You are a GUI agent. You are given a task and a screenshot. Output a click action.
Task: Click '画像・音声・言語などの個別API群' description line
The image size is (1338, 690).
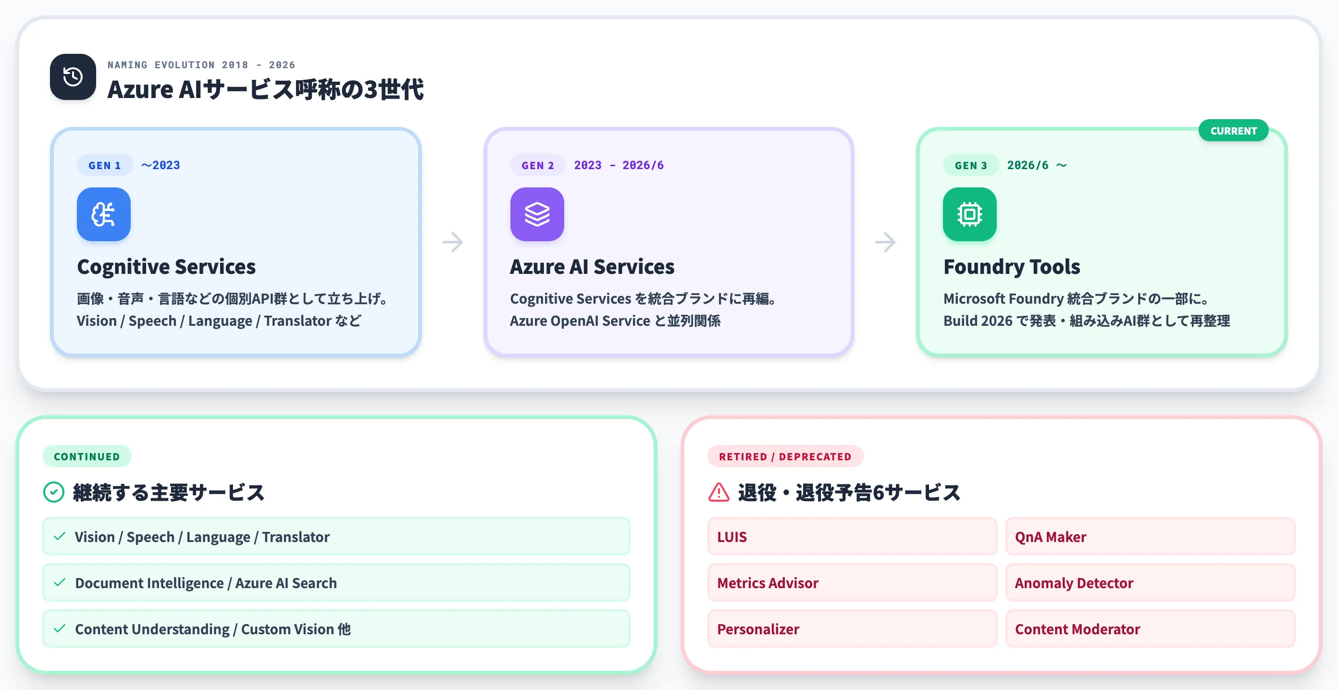click(x=232, y=298)
